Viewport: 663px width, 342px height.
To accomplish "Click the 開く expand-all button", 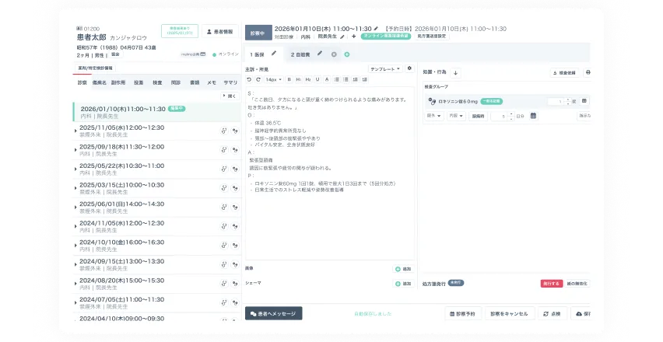I will point(230,96).
